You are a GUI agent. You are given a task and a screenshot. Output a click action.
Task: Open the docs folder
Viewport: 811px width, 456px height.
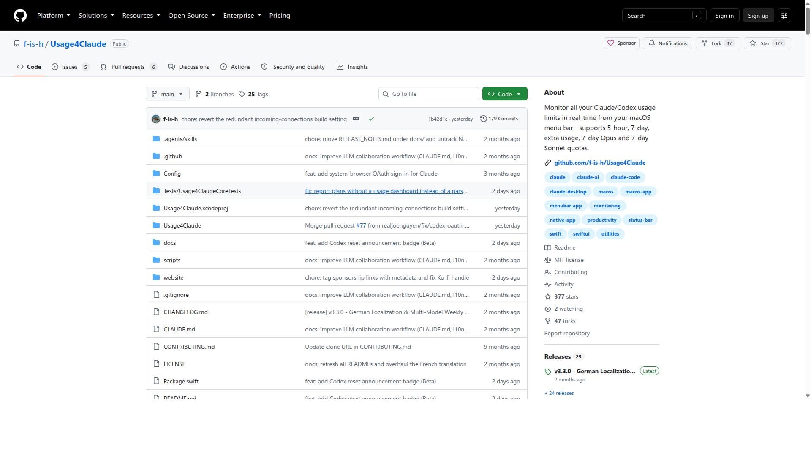169,243
